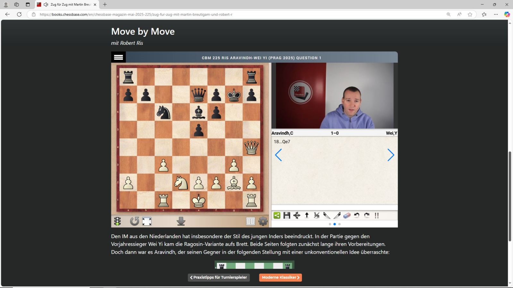Viewport: 513px width, 288px height.
Task: Toggle the notation book panel icon
Action: click(x=250, y=221)
